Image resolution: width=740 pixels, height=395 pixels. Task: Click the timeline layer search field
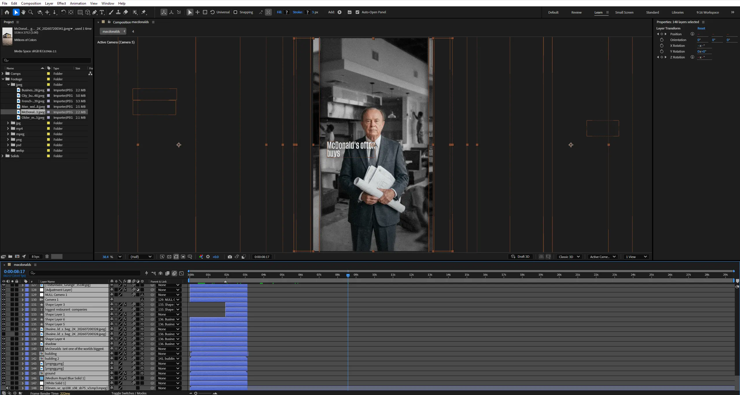pos(85,273)
